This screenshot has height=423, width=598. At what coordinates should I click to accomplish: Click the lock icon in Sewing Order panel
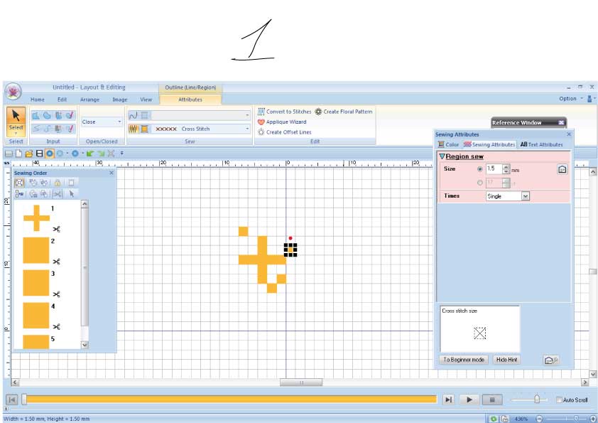[58, 183]
